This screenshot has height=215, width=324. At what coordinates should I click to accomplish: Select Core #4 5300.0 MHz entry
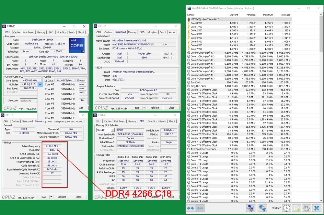(x=58, y=104)
